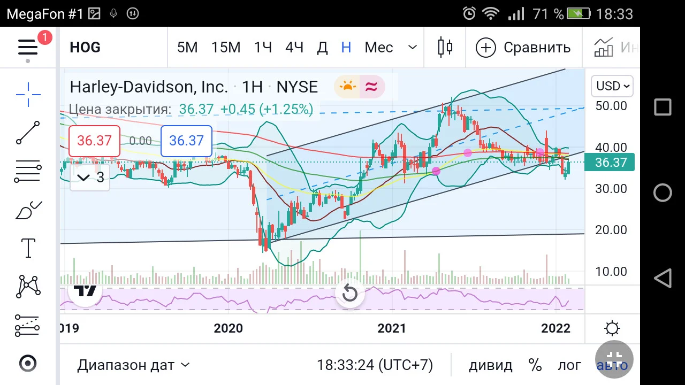
Task: Open Диапазон дат date range menu
Action: click(133, 365)
